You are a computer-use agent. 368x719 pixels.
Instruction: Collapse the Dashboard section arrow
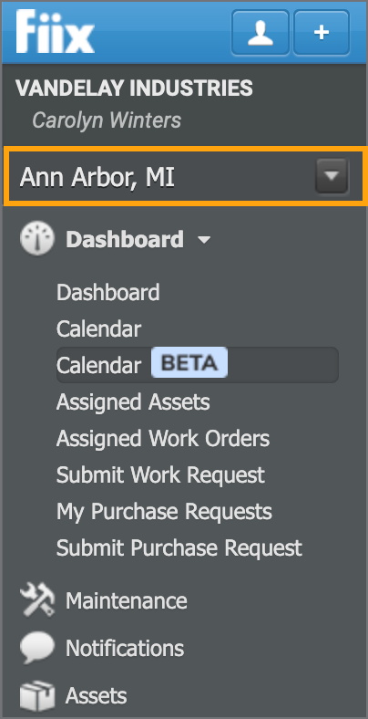pyautogui.click(x=204, y=240)
